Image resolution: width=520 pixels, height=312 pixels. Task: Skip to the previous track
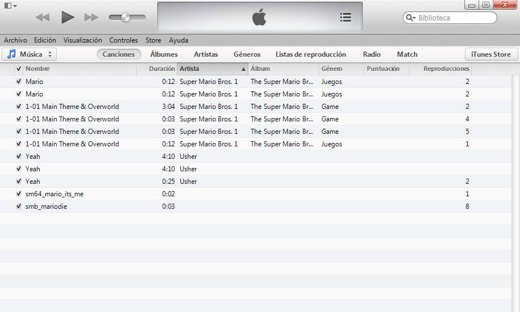43,17
